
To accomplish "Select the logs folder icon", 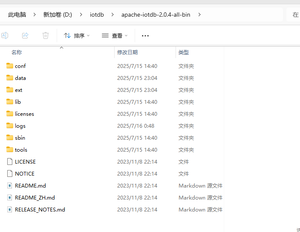I will click(x=10, y=126).
